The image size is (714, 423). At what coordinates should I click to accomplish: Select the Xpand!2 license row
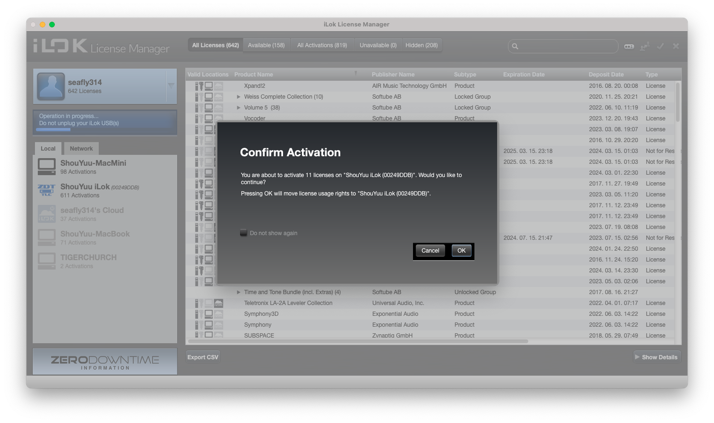tap(430, 86)
